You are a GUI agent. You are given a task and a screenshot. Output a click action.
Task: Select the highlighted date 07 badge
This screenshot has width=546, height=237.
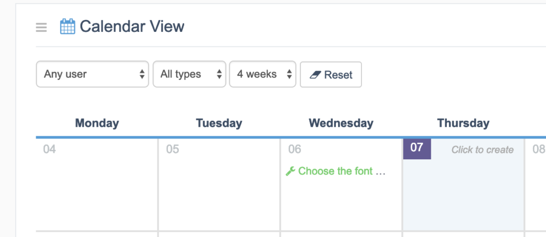pos(417,149)
